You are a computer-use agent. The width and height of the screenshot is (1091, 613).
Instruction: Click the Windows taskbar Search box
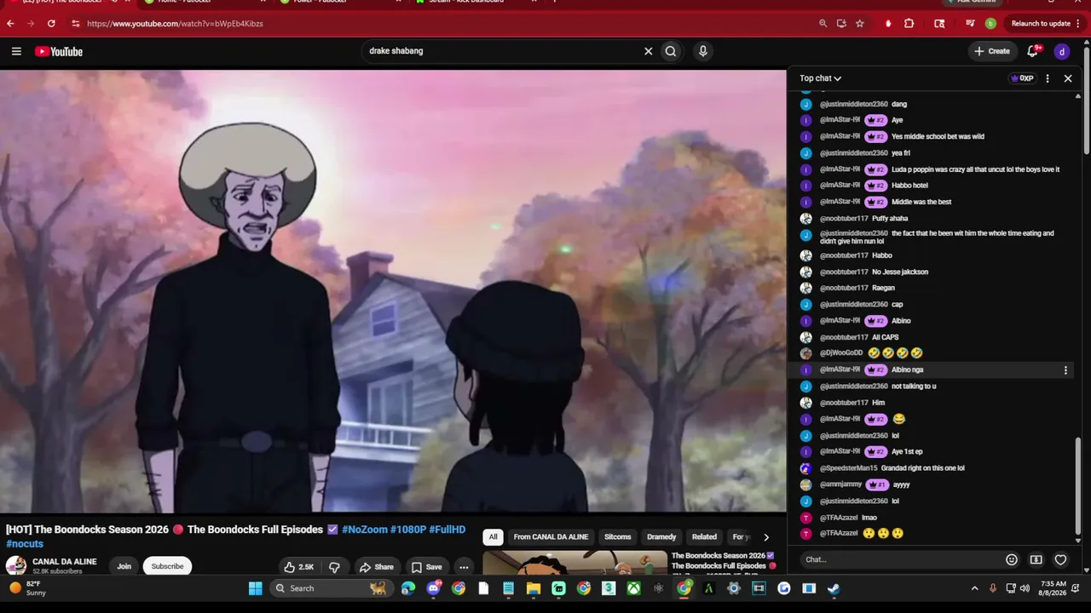point(331,588)
